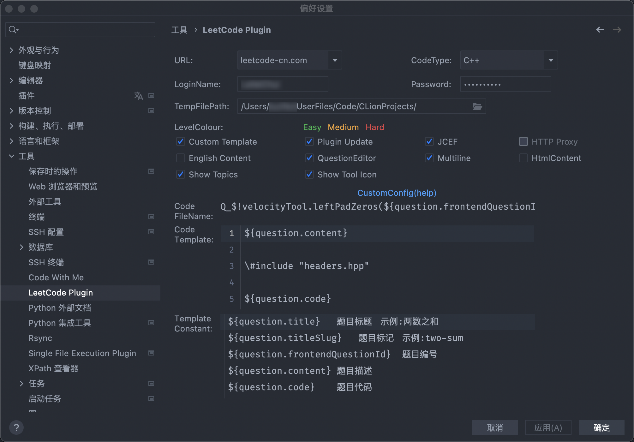This screenshot has height=442, width=634.
Task: Click the help question mark icon
Action: click(x=16, y=428)
